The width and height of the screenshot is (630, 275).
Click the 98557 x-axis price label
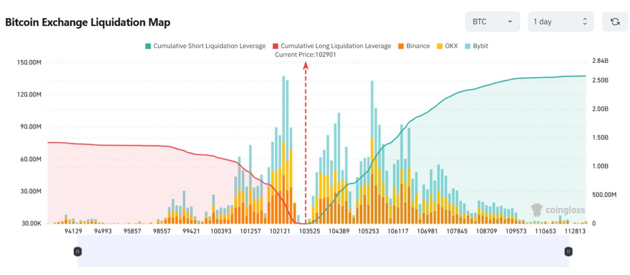pos(162,231)
